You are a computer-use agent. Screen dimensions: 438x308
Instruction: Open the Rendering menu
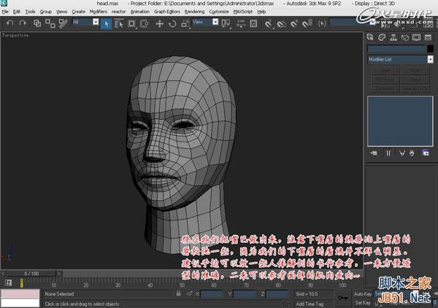pyautogui.click(x=194, y=12)
